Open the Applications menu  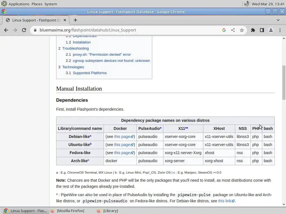click(x=19, y=4)
